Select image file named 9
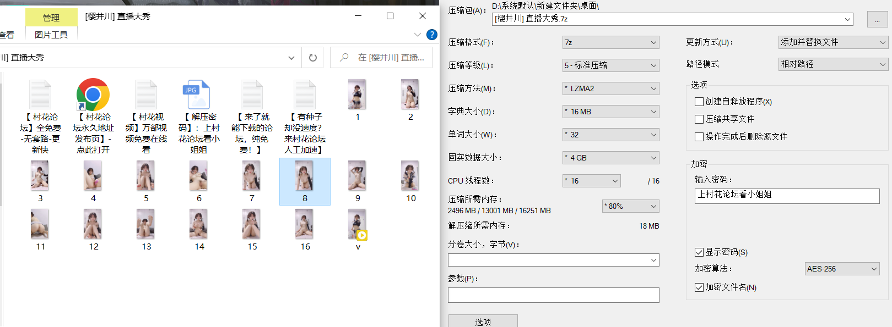Image resolution: width=892 pixels, height=327 pixels. [358, 181]
